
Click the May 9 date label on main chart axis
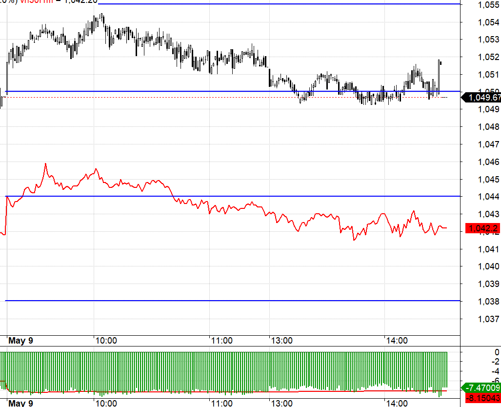coord(20,341)
